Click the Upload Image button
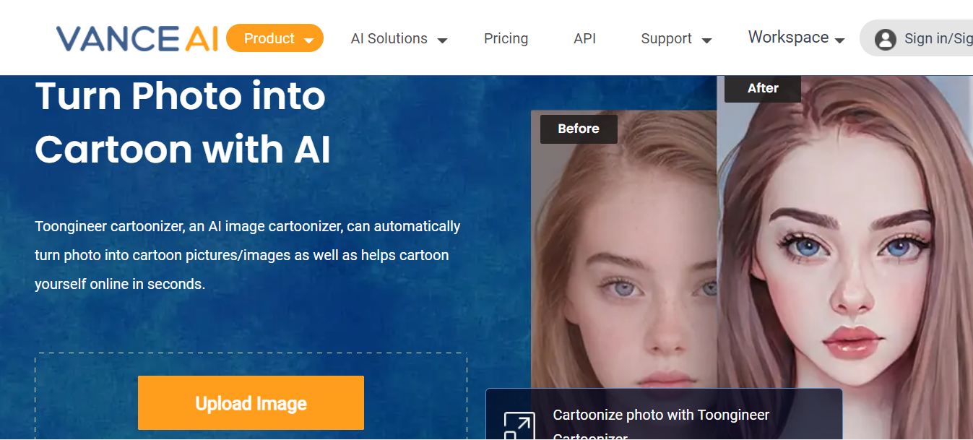 [251, 403]
